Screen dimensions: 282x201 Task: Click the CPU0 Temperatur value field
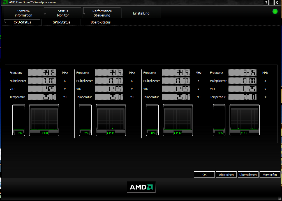point(42,97)
